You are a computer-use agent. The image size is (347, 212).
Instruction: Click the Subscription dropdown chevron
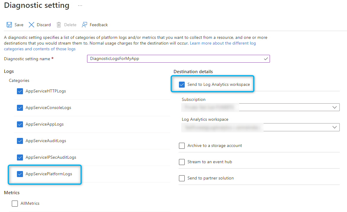pos(334,107)
